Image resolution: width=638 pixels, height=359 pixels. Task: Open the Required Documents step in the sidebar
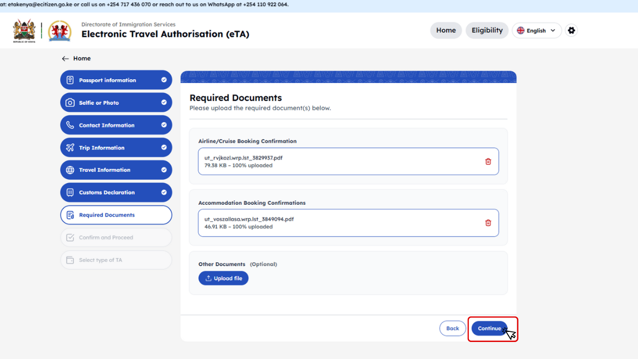coord(116,215)
